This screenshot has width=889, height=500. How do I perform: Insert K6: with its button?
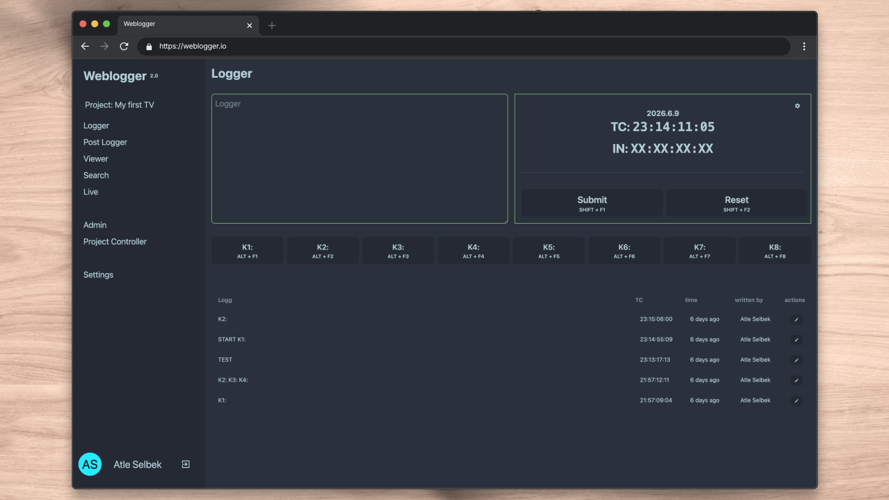pos(625,250)
